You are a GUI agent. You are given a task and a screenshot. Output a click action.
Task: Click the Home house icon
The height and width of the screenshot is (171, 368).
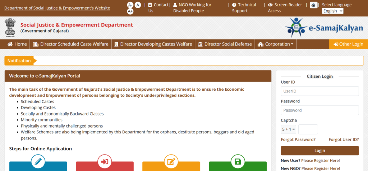10,44
